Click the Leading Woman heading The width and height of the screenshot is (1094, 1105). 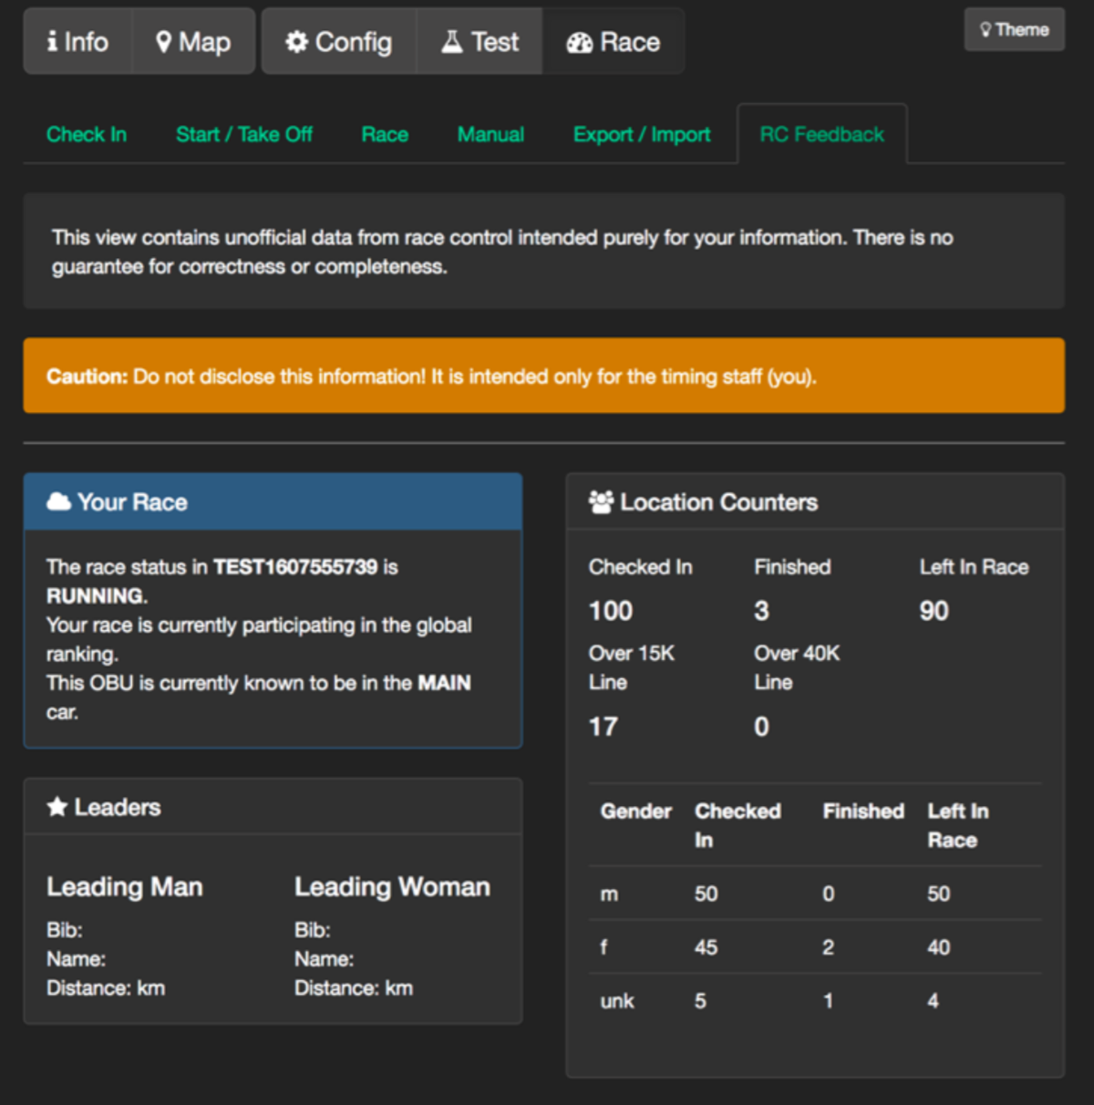click(x=392, y=887)
